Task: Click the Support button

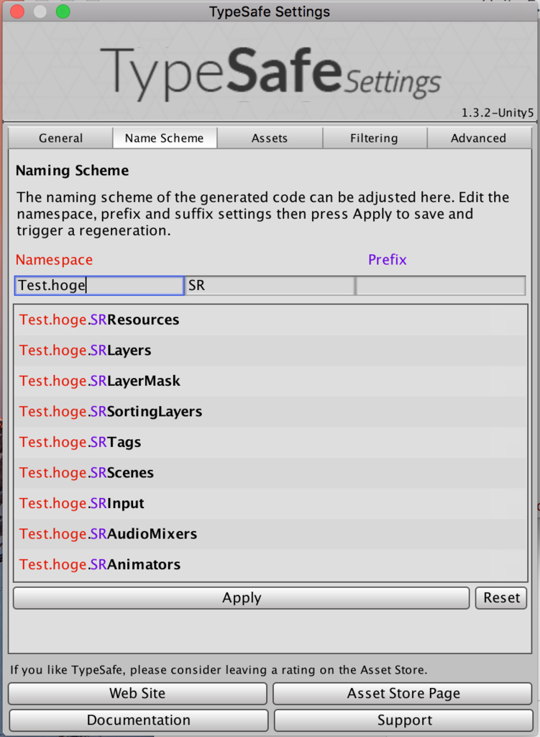Action: [404, 720]
